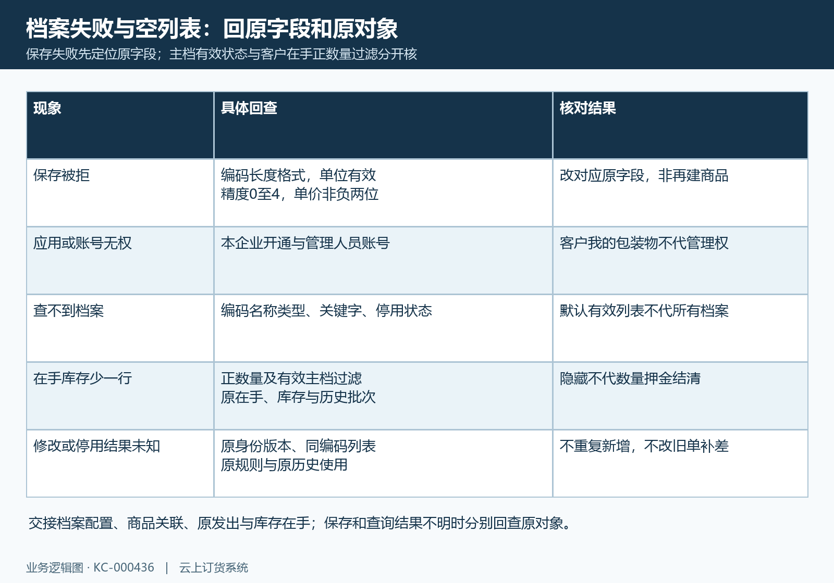
Task: Click the 现象 column header
Action: 120,125
